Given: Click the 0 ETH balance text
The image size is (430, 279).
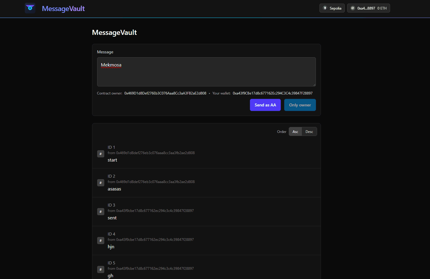Looking at the screenshot, I should (382, 8).
